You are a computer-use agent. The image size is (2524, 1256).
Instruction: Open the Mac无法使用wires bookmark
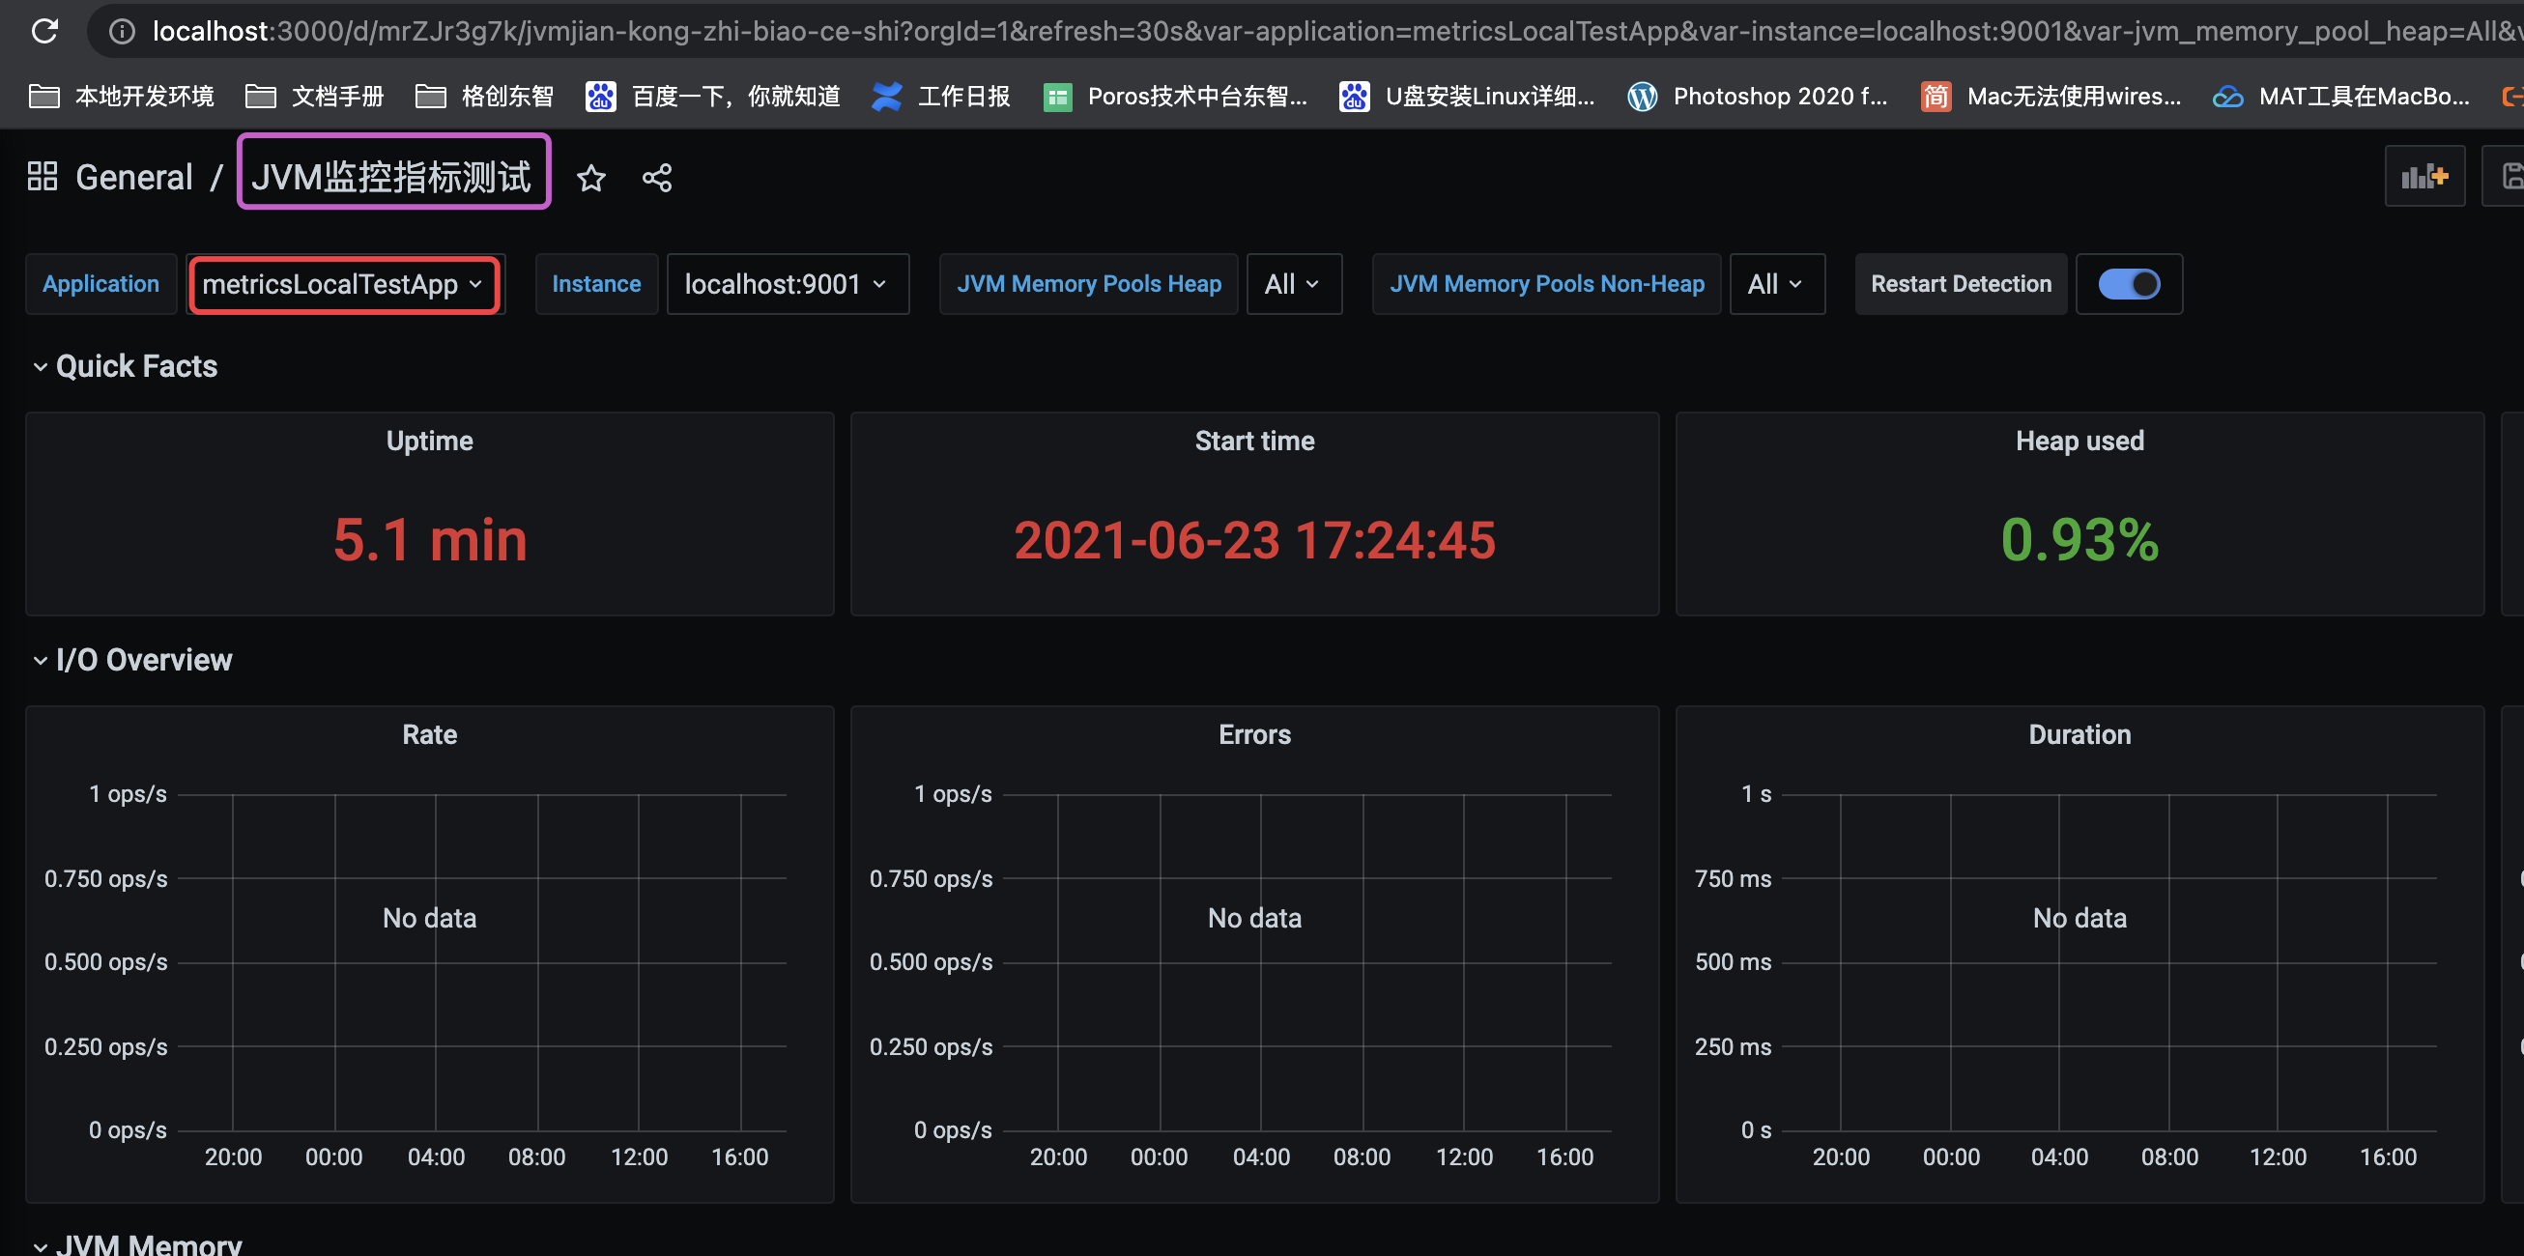click(2051, 96)
